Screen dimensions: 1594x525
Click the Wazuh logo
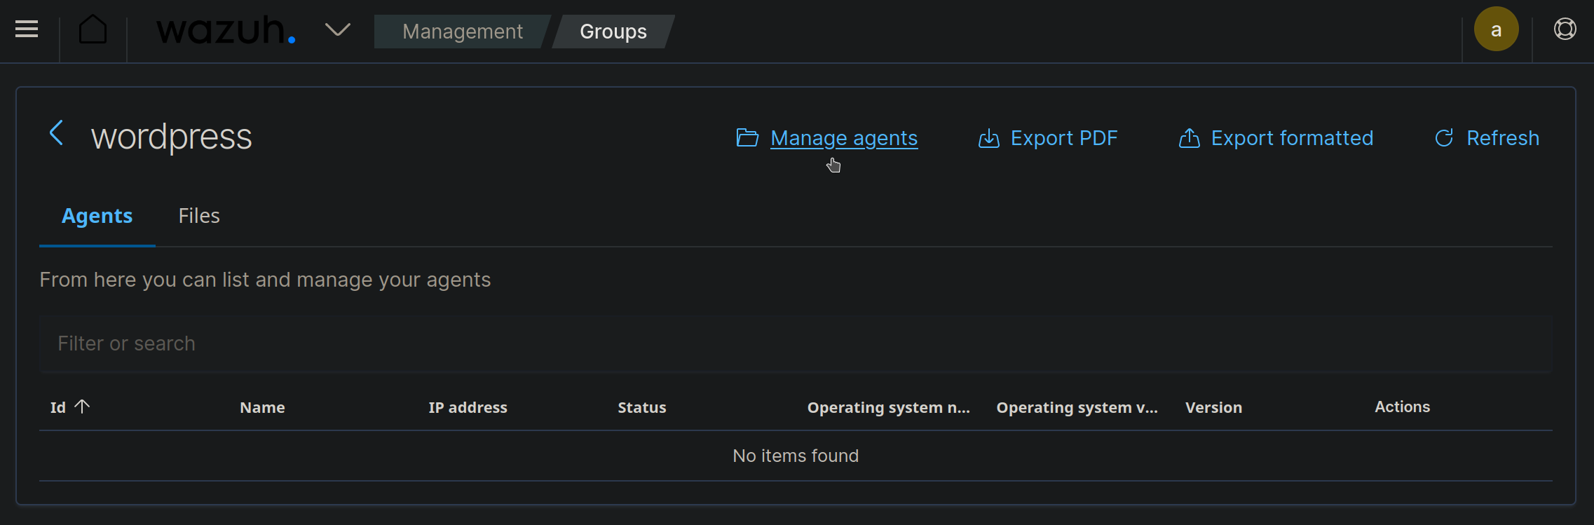click(226, 30)
